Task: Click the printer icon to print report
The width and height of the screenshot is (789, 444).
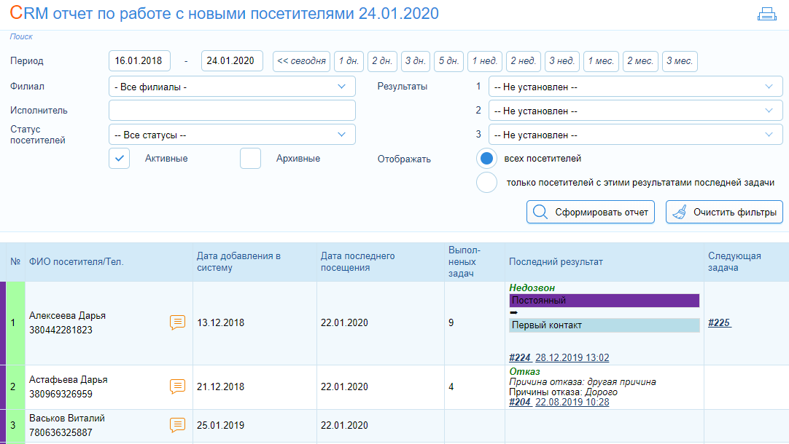Action: pos(767,14)
